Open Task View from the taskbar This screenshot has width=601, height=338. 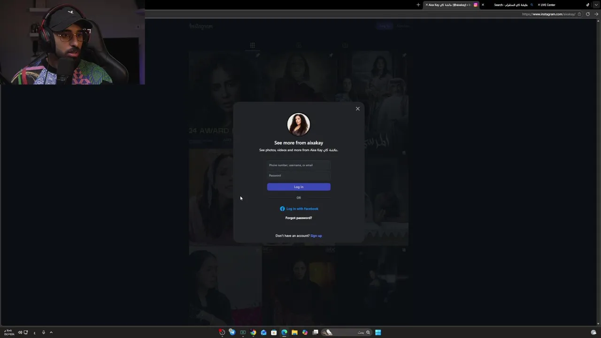click(x=316, y=332)
